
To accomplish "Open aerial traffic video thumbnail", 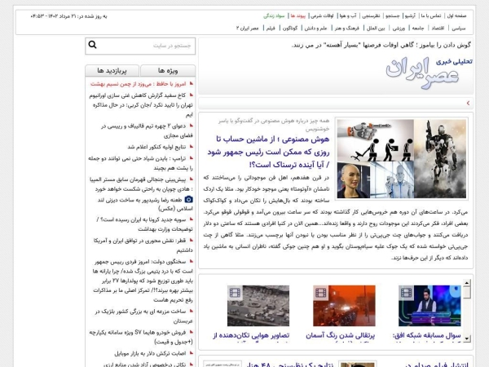I will [258, 306].
